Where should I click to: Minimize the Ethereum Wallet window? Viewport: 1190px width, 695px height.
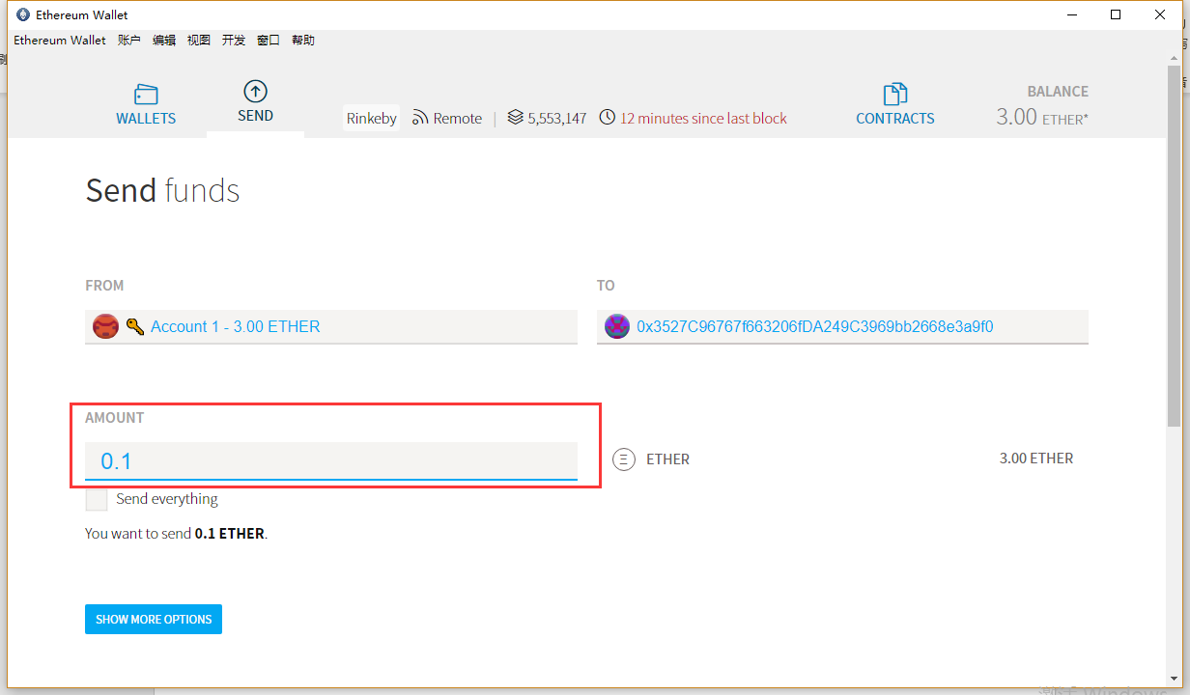pos(1072,14)
